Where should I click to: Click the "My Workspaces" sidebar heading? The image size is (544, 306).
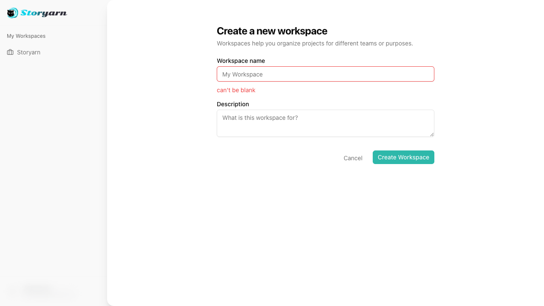26,36
